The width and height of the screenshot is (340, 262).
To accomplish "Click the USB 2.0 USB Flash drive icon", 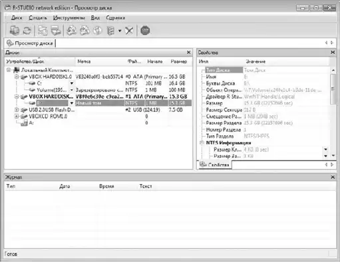I will click(x=24, y=110).
